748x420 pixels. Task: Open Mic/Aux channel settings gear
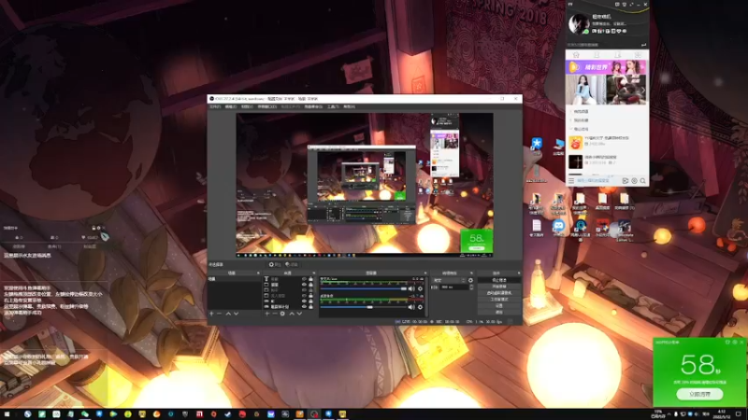click(420, 289)
